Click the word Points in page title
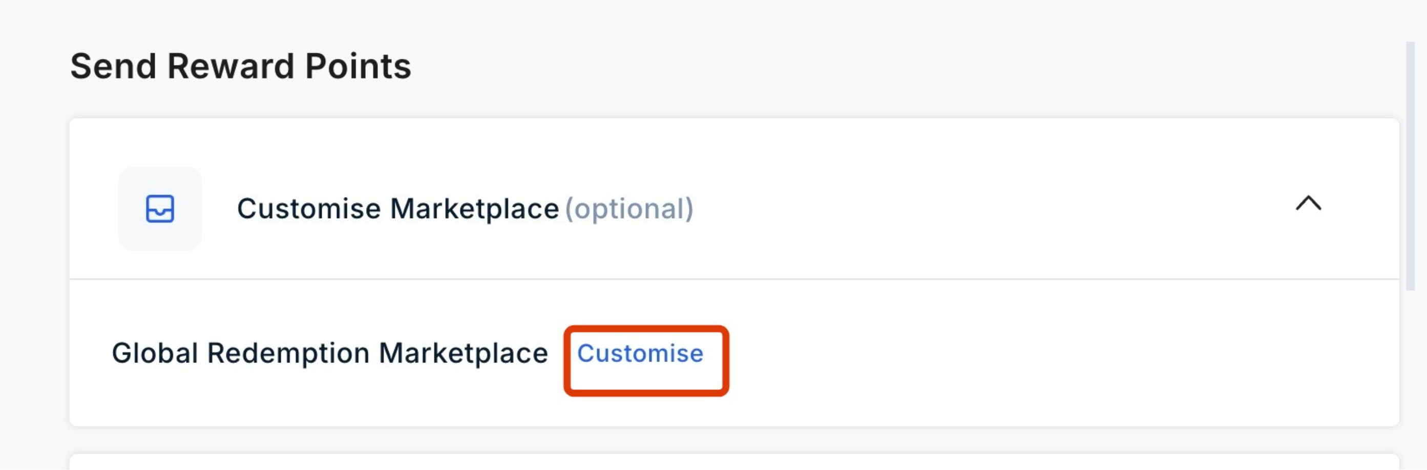This screenshot has height=470, width=1427. pyautogui.click(x=358, y=67)
